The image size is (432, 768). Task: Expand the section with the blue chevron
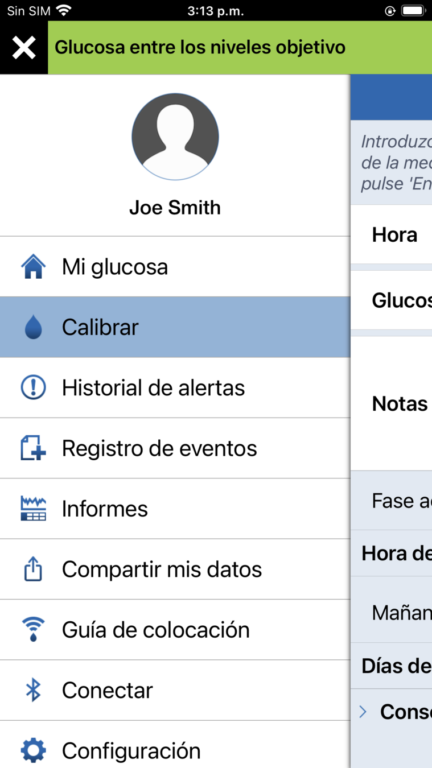363,711
